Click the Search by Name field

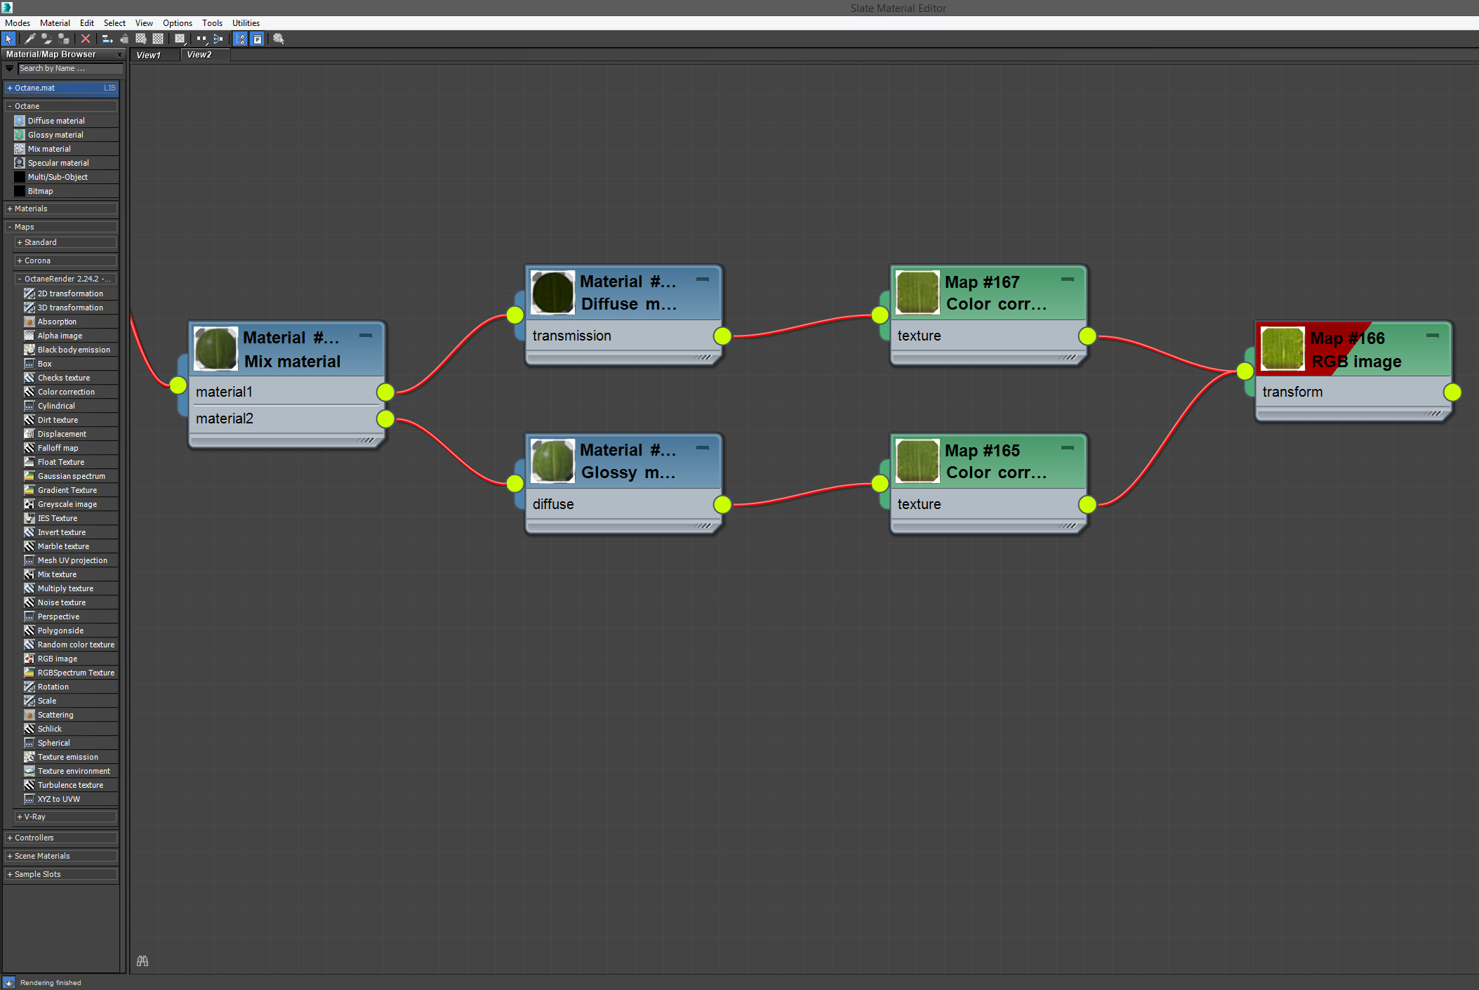69,68
